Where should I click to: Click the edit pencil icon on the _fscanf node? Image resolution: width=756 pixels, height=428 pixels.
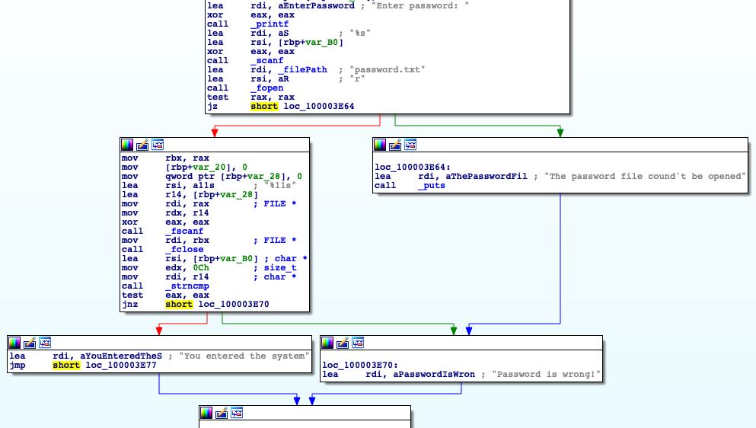(x=142, y=145)
